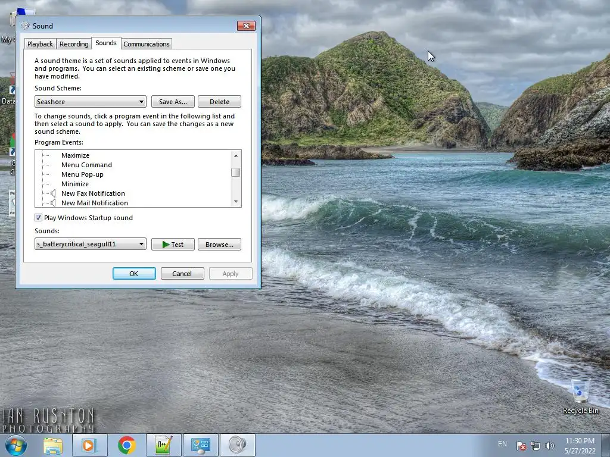Image resolution: width=610 pixels, height=457 pixels.
Task: Launch Windows Media Player from taskbar
Action: 89,445
